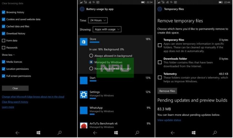Click the Clear button

[15, 88]
